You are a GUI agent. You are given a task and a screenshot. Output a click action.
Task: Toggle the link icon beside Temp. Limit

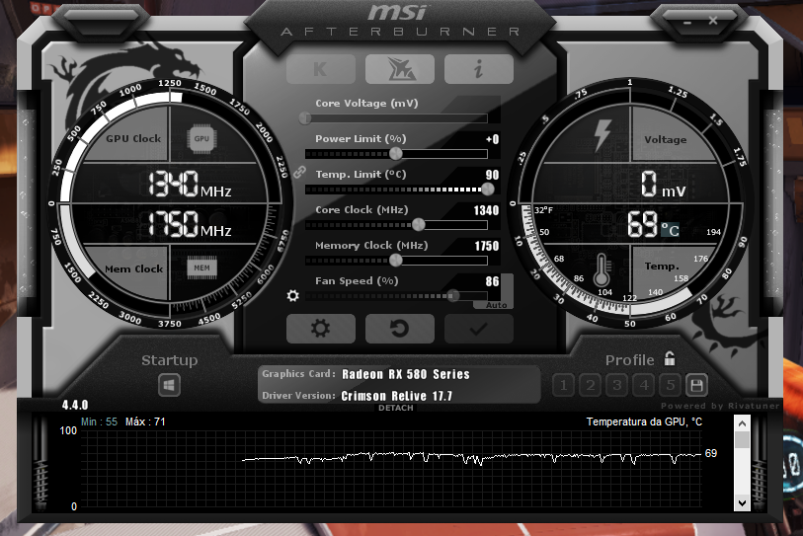(x=299, y=173)
